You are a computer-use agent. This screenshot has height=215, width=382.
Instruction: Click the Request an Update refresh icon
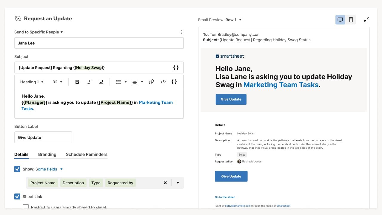coord(18,19)
